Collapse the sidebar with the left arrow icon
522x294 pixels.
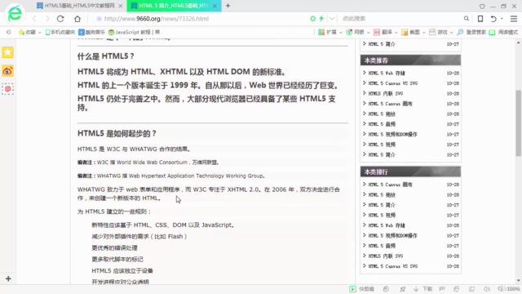coord(9,32)
